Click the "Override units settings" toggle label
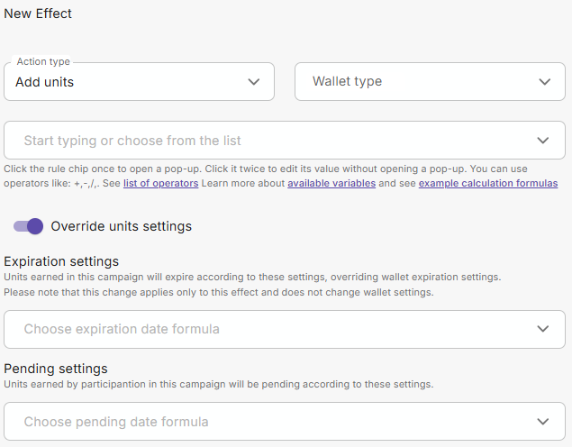 [121, 226]
